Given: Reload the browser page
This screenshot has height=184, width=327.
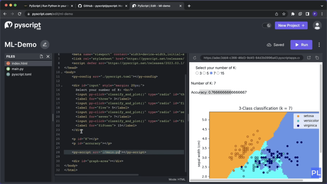Looking at the screenshot, I should pyautogui.click(x=19, y=14).
